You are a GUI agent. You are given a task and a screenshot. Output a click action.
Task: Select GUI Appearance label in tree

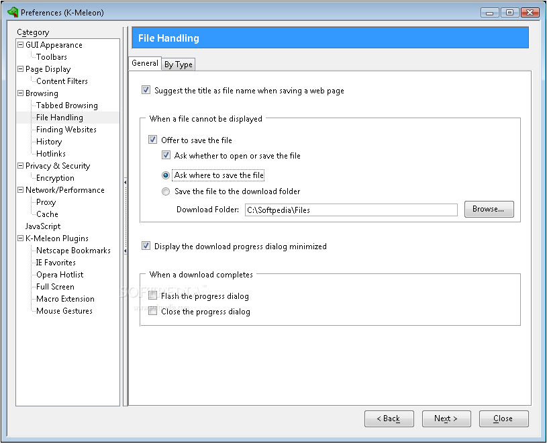click(54, 45)
